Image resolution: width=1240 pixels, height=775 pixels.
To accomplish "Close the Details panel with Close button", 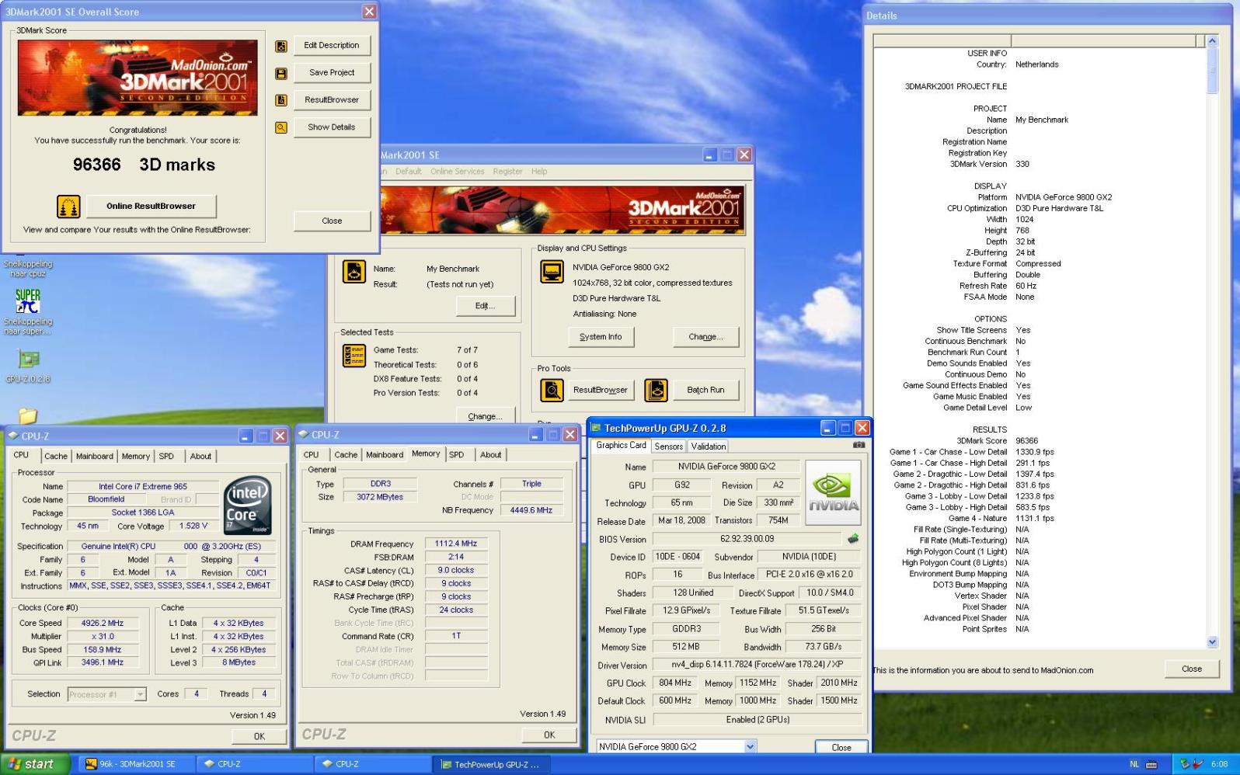I will 1191,669.
